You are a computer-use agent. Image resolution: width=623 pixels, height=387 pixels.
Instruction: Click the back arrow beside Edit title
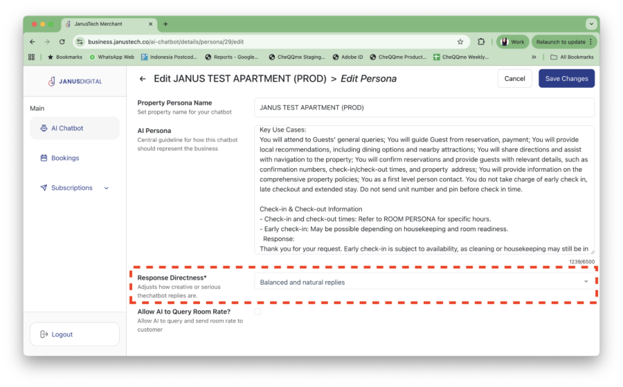[143, 79]
